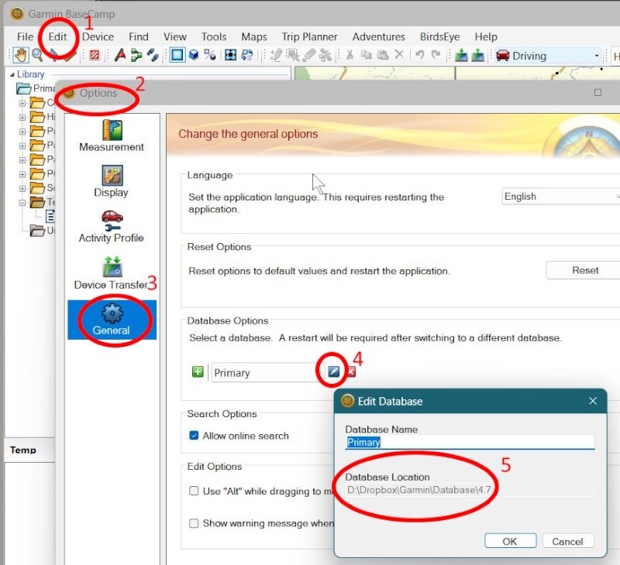Click the blue rotating arrows toolbar icon
The width and height of the screenshot is (620, 565).
(x=247, y=55)
